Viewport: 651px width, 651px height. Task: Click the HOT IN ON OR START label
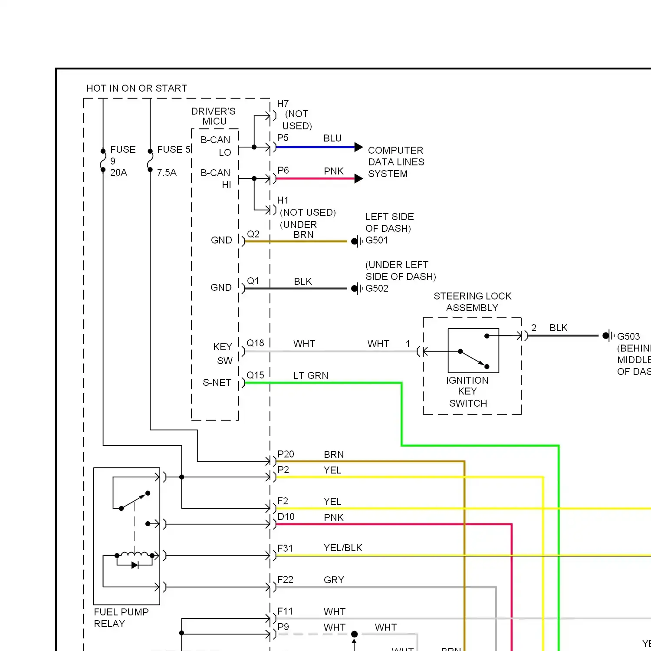[137, 88]
